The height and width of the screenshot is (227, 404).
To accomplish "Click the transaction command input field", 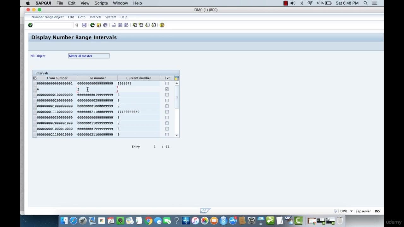I will click(x=54, y=25).
